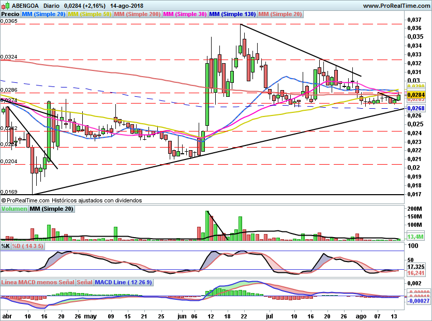Click the blue 0,0268 price tag
The width and height of the screenshot is (432, 321).
point(416,108)
